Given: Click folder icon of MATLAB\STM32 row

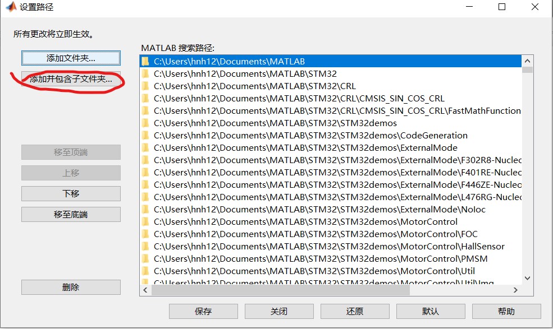Looking at the screenshot, I should (x=145, y=73).
